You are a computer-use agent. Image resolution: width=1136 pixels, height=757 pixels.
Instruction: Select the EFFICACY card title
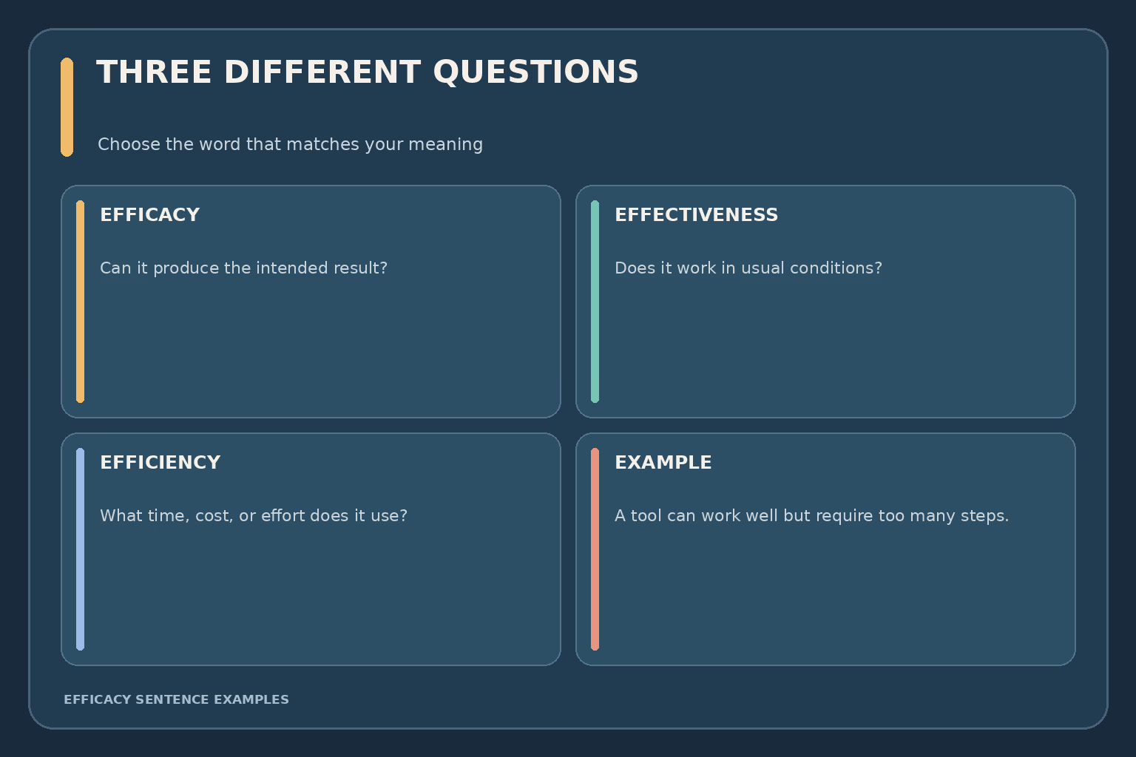click(150, 215)
